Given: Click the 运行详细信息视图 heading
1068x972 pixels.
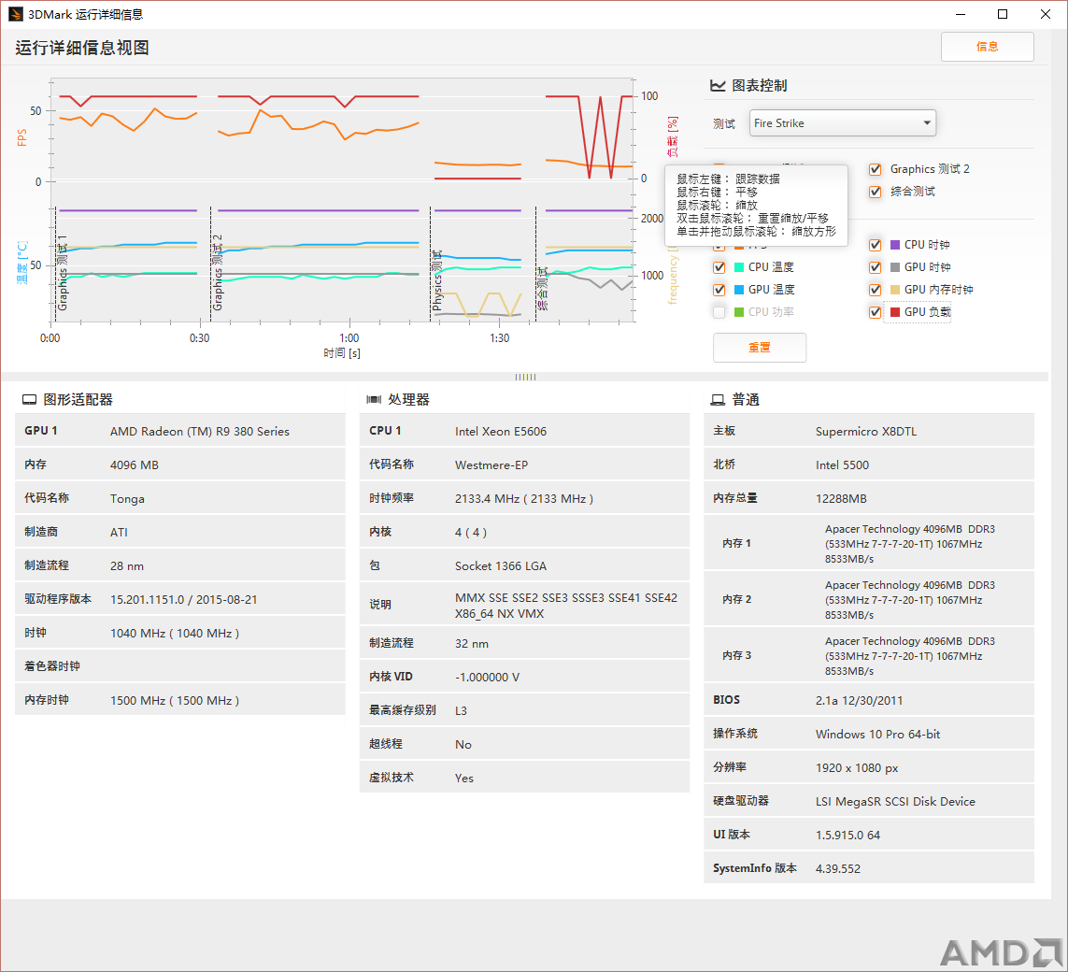Looking at the screenshot, I should point(81,48).
